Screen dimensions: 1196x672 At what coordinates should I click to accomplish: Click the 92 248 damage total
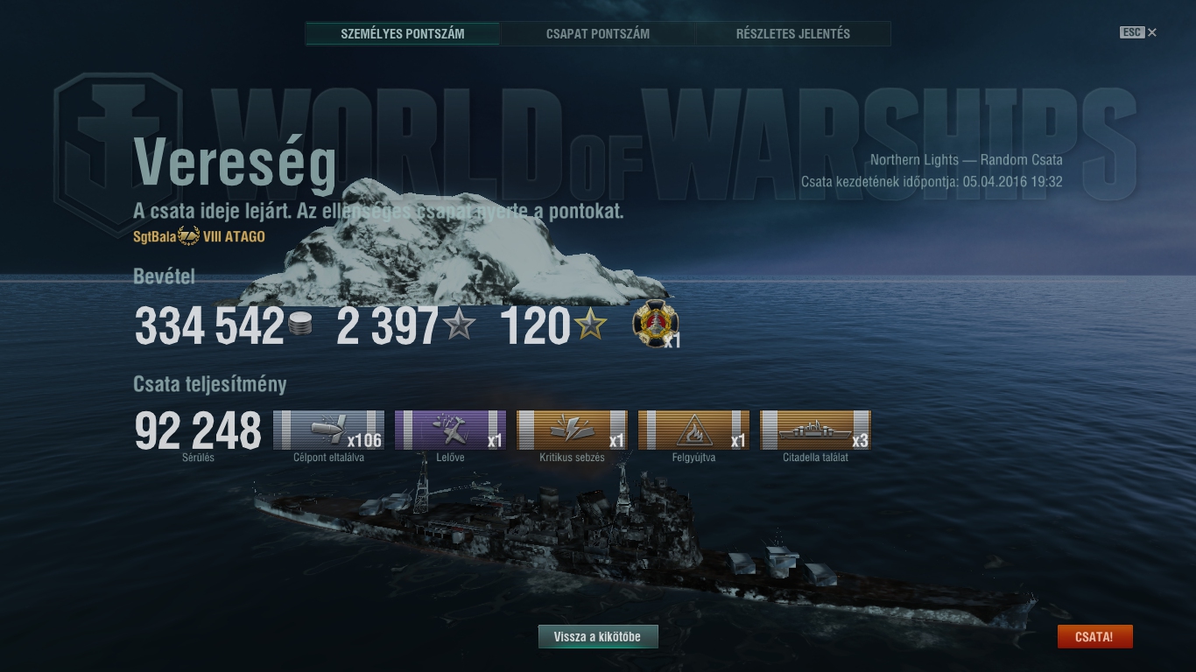(198, 430)
